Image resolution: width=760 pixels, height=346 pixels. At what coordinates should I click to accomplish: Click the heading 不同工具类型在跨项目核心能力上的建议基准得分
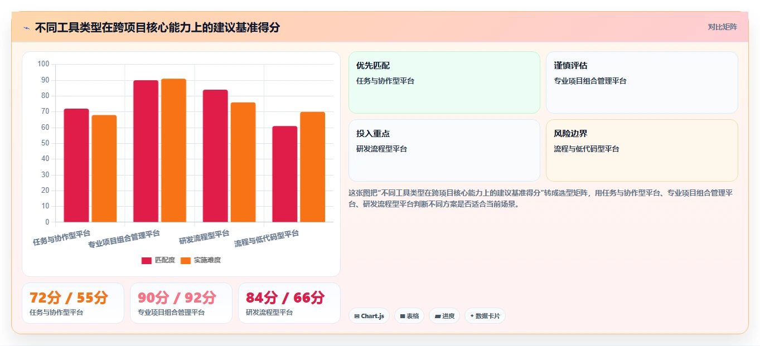[157, 27]
